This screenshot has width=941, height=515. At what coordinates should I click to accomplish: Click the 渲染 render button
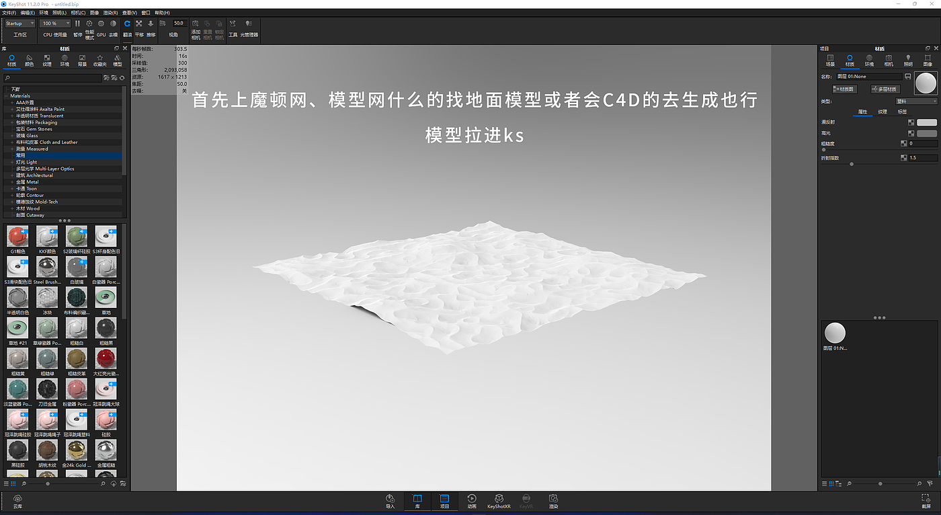point(553,502)
